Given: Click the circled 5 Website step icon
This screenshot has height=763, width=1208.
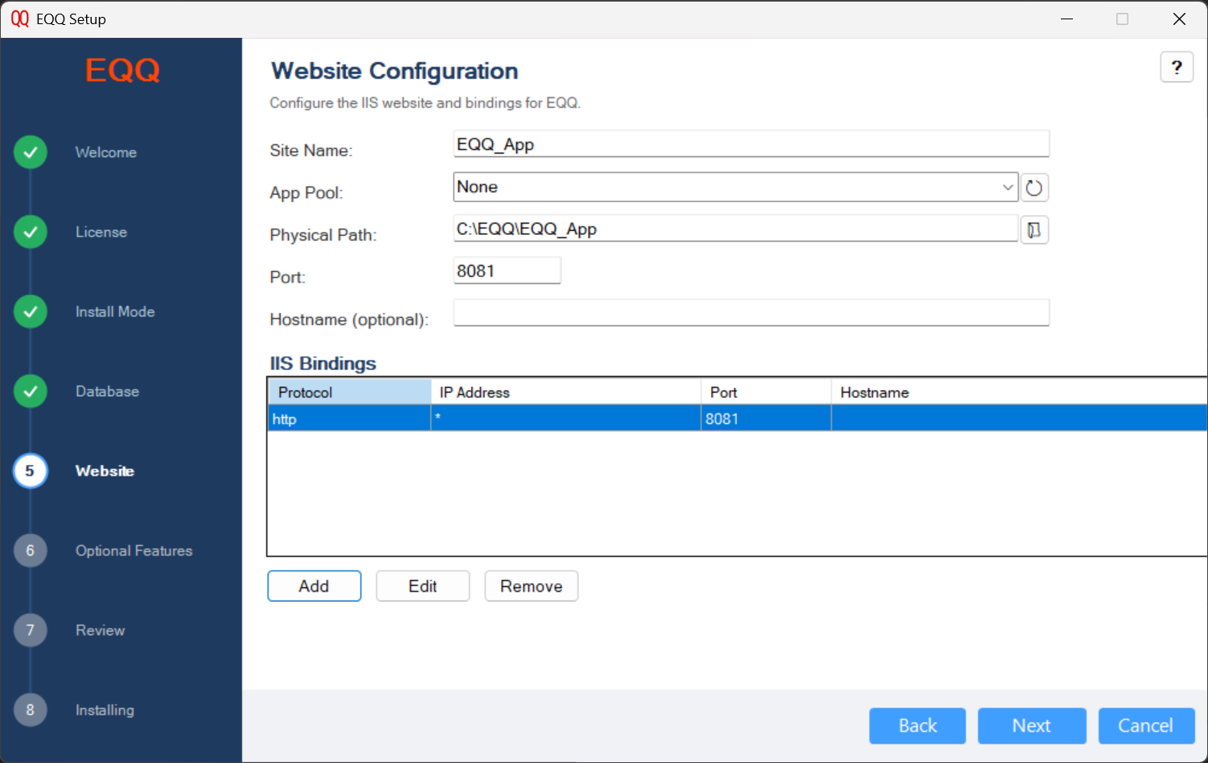Looking at the screenshot, I should [30, 471].
